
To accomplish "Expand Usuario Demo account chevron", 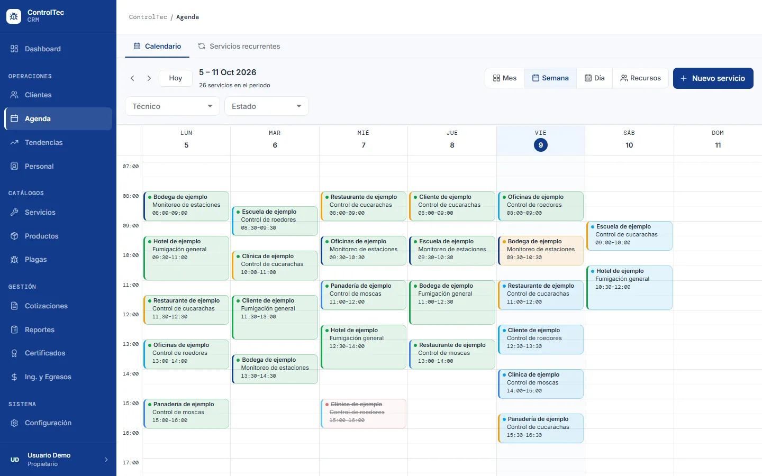I will click(106, 460).
